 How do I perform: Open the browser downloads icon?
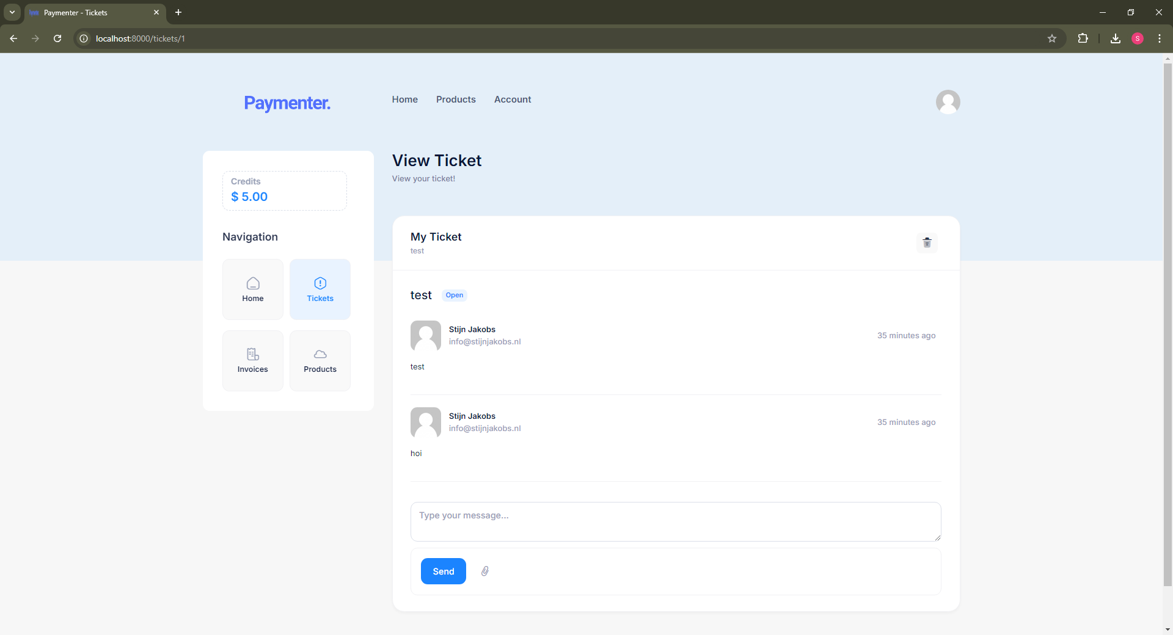coord(1116,38)
